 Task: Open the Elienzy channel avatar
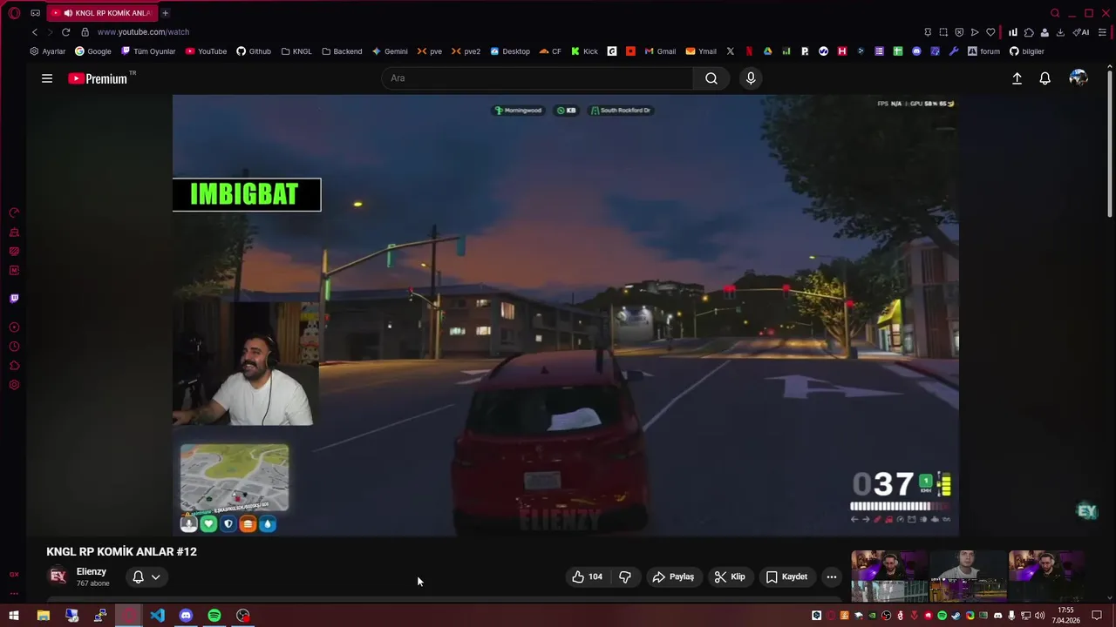pyautogui.click(x=58, y=576)
